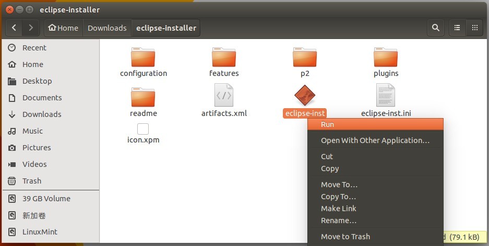Open the 39 GB Volume drive
This screenshot has width=489, height=246.
point(51,199)
